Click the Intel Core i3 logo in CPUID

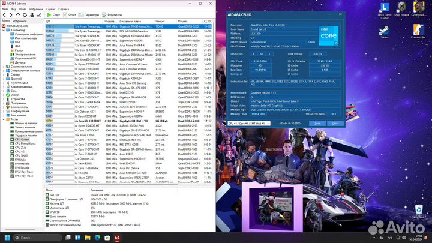328,36
